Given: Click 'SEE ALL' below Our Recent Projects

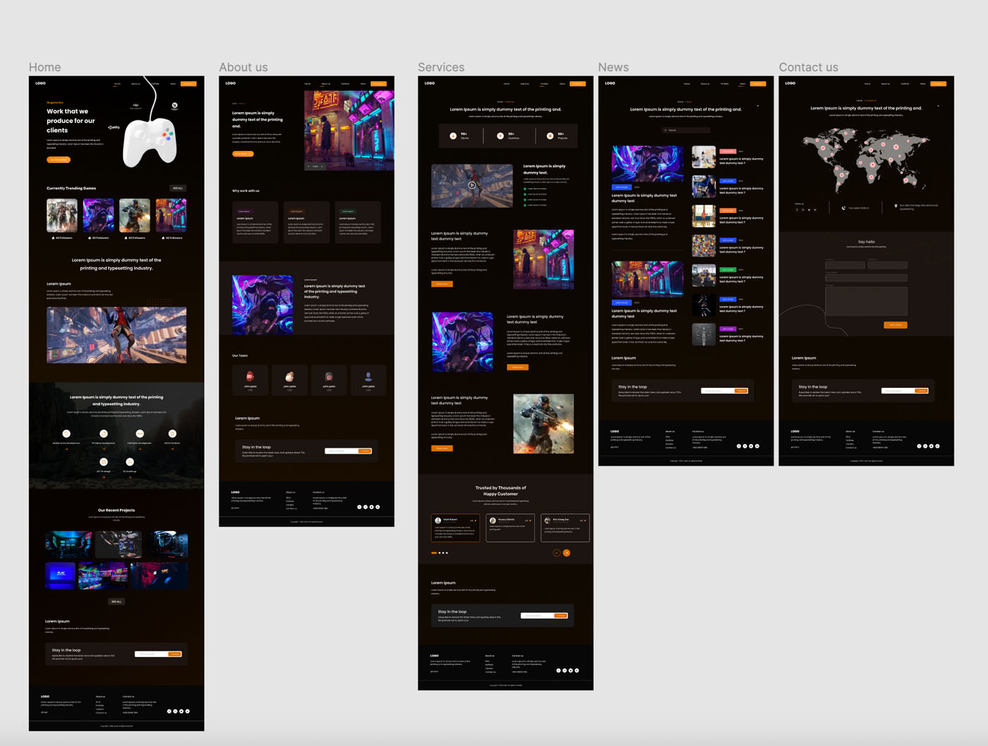Looking at the screenshot, I should click(116, 601).
